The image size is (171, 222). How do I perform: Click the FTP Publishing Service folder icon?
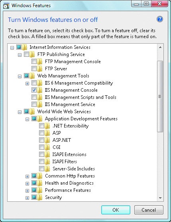[32, 54]
